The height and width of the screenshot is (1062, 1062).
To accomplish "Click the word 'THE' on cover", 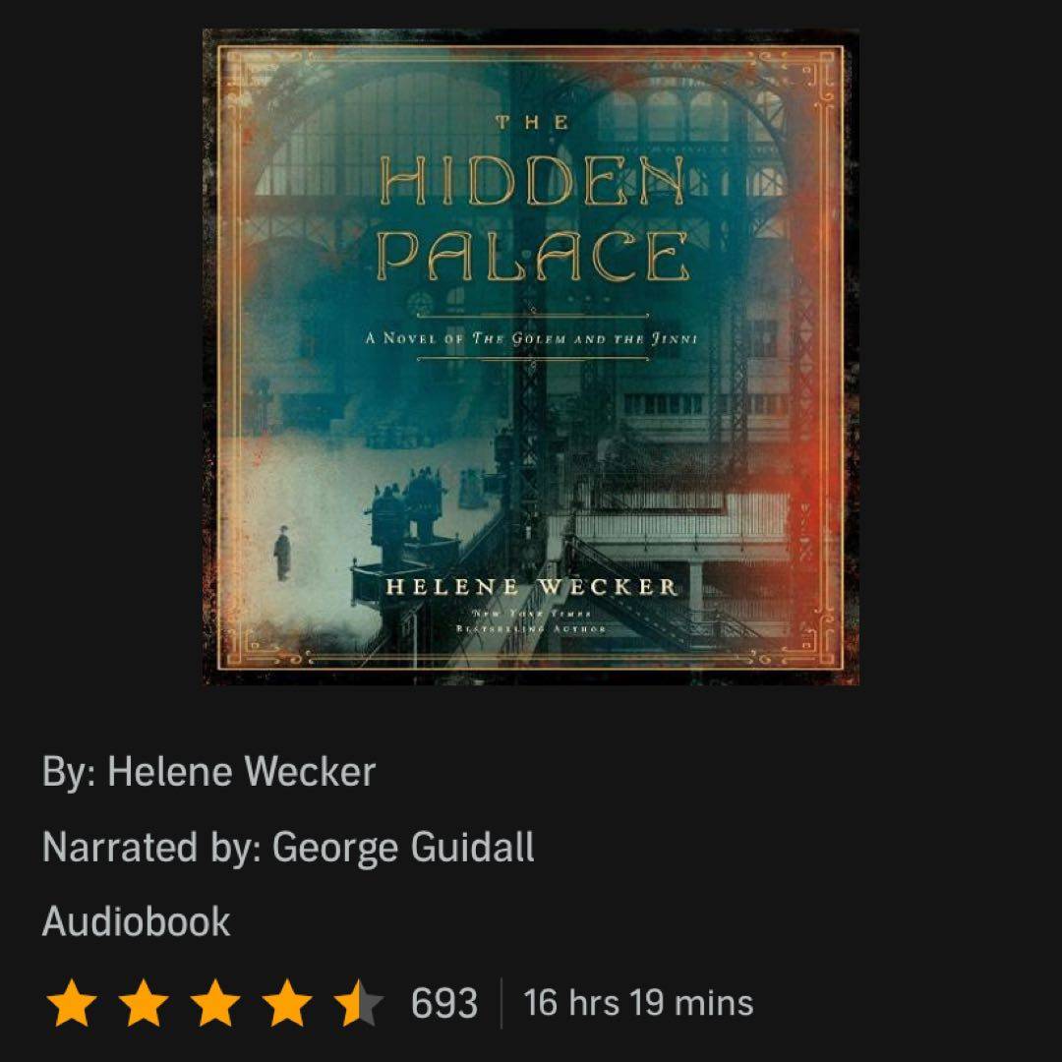I will click(x=532, y=122).
